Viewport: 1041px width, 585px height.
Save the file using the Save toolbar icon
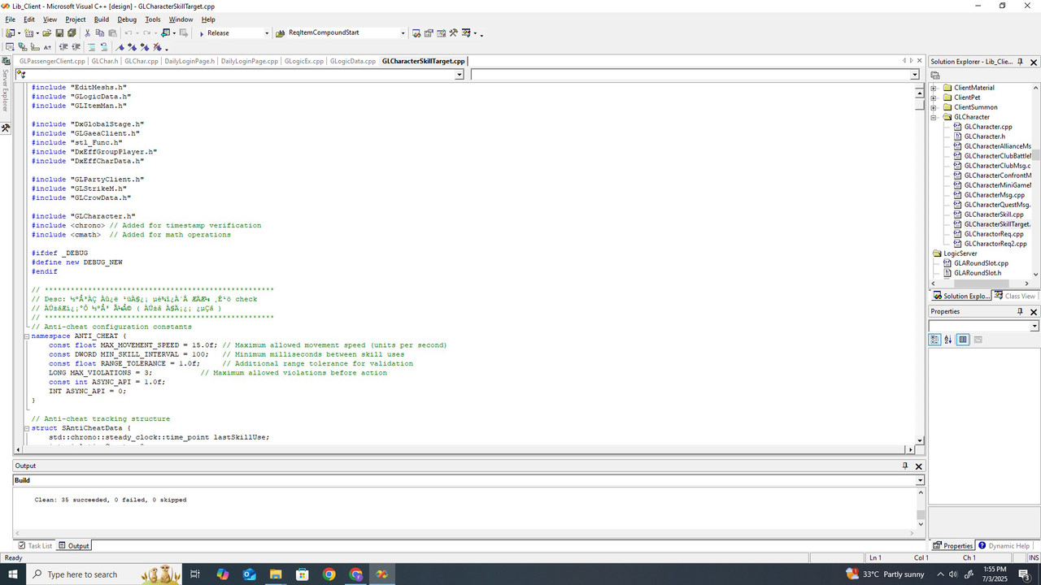(x=59, y=33)
